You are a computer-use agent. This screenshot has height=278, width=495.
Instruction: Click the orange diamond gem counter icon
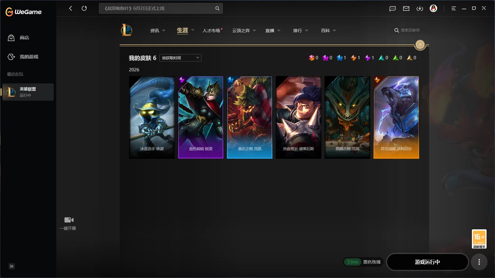[354, 58]
